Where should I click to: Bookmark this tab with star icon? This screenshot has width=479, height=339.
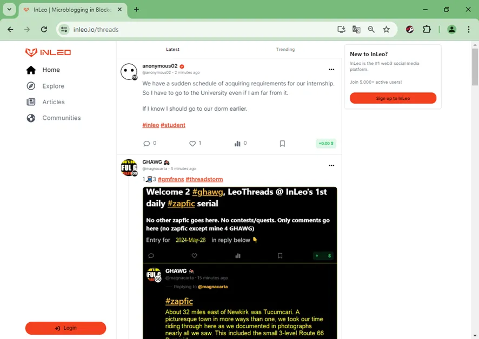coord(386,29)
